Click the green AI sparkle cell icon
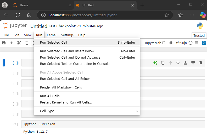Screen dimensions: 207x135 [x=155, y=63]
